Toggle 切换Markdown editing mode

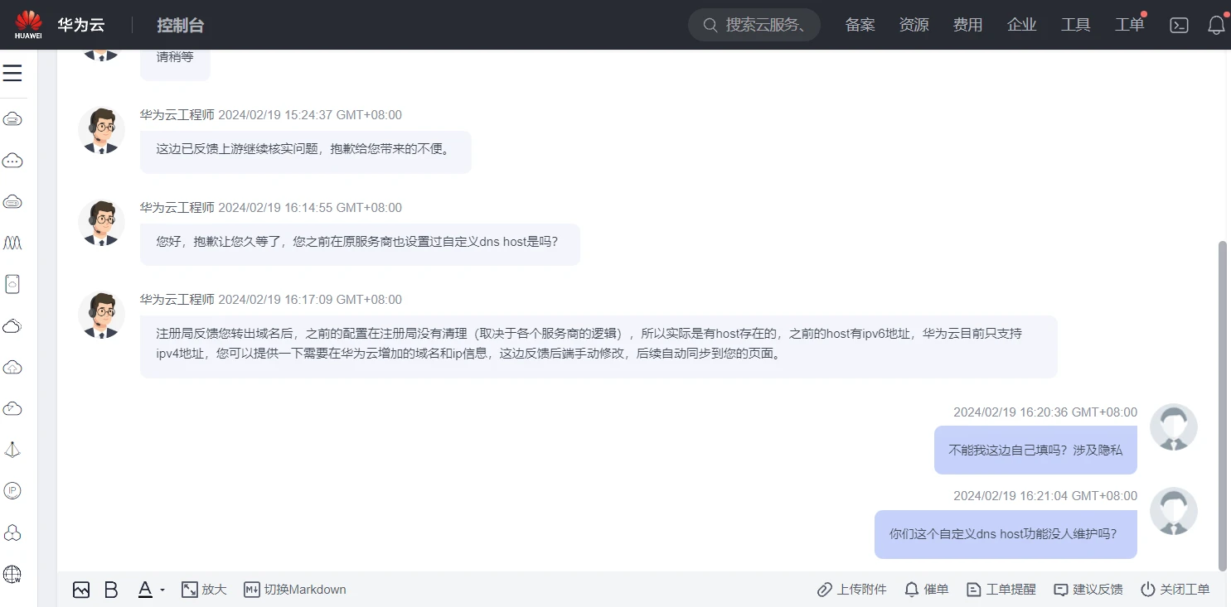tap(295, 590)
